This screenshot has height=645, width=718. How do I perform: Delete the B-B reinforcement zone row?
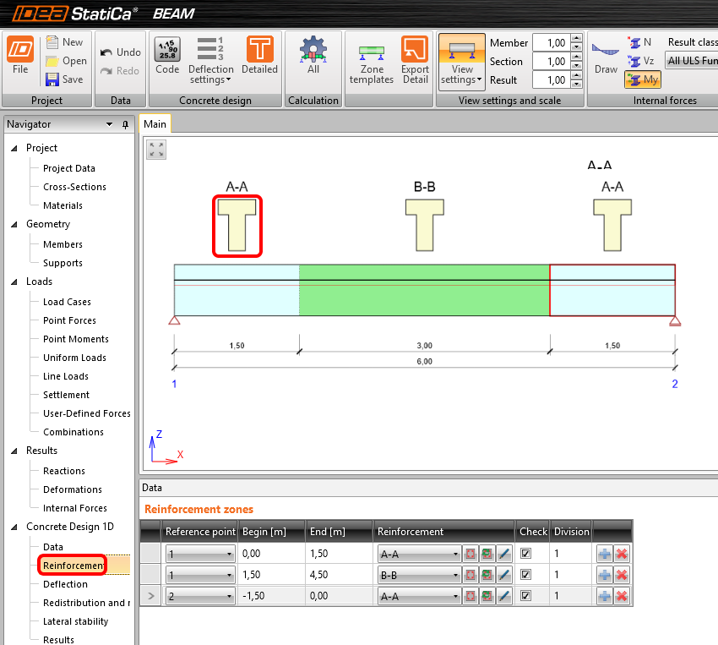pos(623,575)
